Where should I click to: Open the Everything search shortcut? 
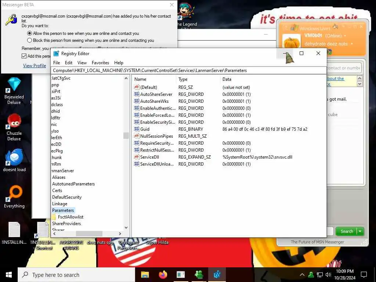click(x=14, y=197)
